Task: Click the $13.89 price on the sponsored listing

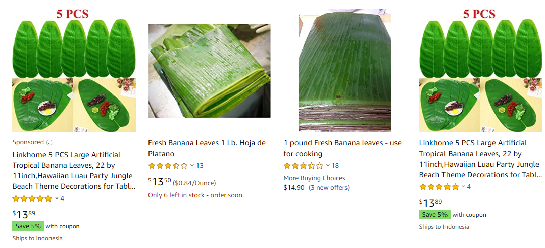Action: (24, 214)
